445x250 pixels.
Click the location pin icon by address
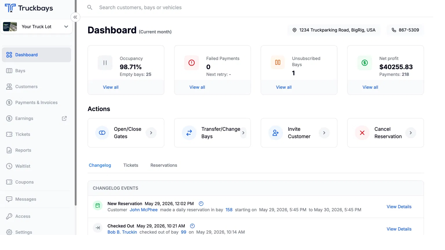pyautogui.click(x=294, y=30)
